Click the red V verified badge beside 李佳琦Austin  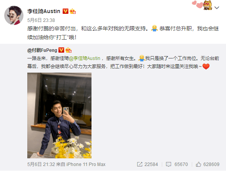click(x=65, y=11)
